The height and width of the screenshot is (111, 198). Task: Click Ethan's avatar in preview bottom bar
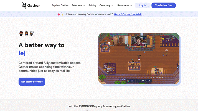(128, 81)
